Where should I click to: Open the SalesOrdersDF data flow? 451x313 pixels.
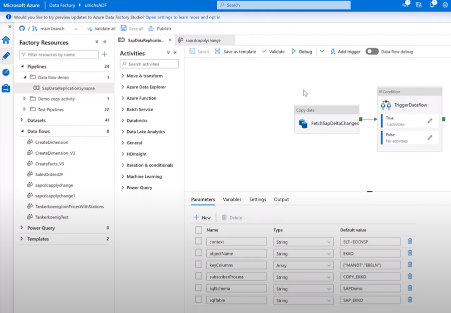49,174
